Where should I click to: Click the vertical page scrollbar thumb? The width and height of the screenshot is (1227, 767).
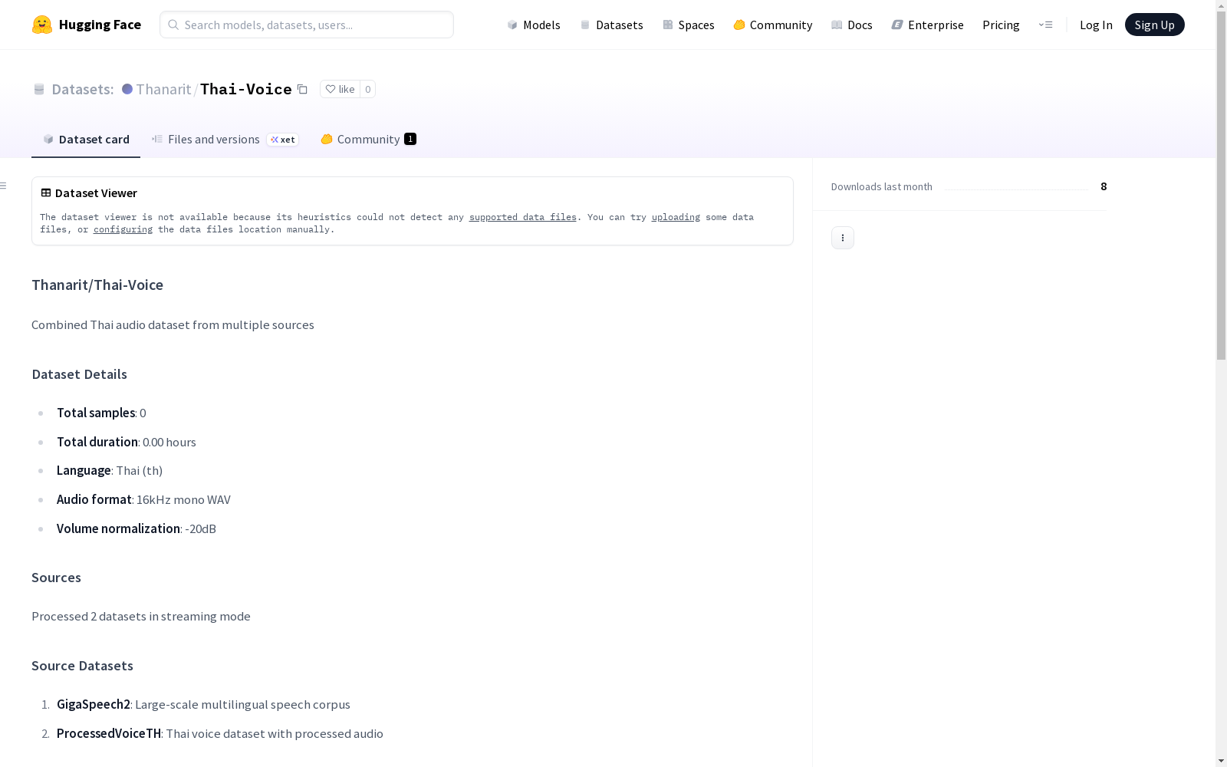[x=1221, y=186]
